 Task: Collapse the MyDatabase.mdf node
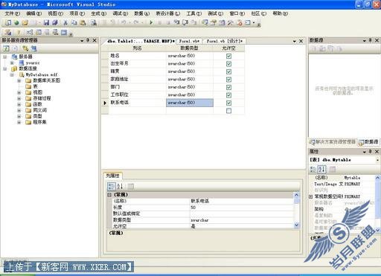(x=12, y=74)
